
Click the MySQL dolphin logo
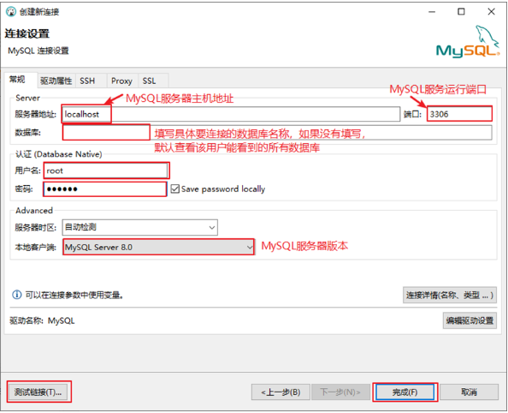468,42
